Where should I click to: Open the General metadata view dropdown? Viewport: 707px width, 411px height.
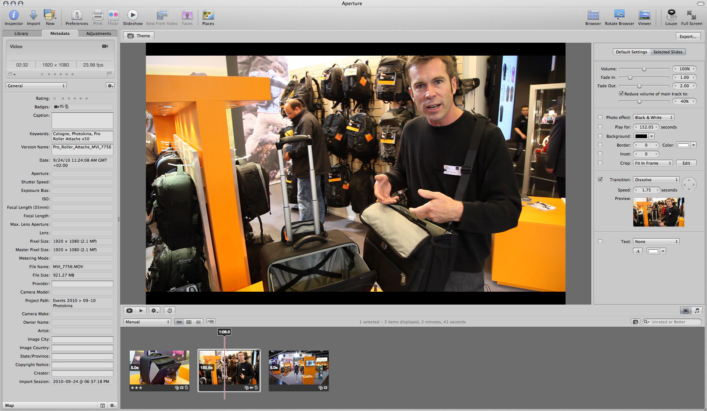36,86
